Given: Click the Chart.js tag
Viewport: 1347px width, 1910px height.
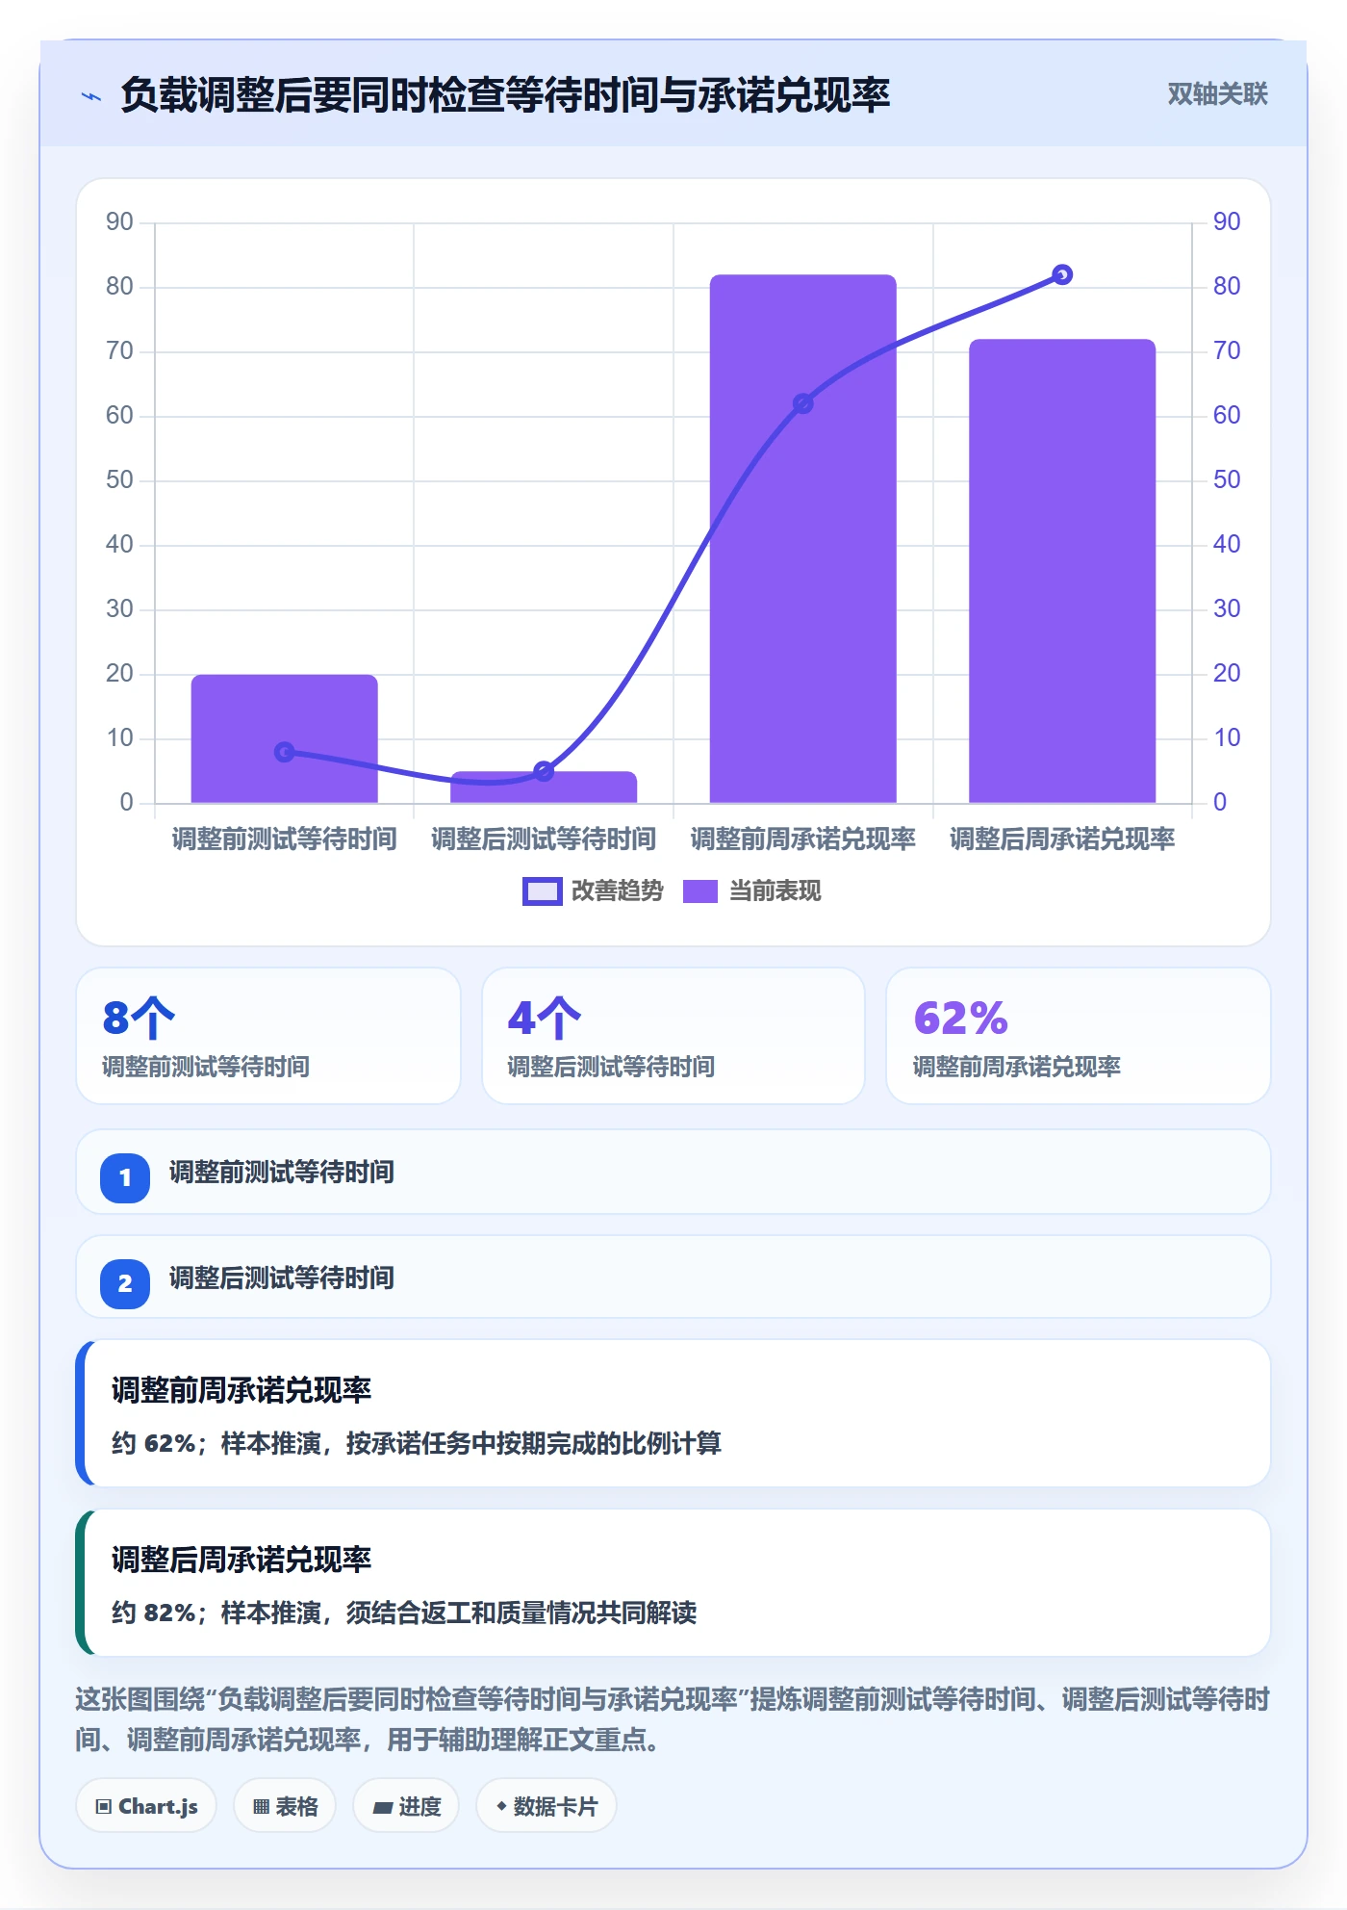Looking at the screenshot, I should pos(146,1806).
